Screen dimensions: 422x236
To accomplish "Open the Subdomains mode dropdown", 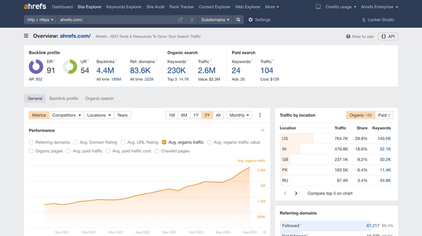I will click(x=215, y=20).
